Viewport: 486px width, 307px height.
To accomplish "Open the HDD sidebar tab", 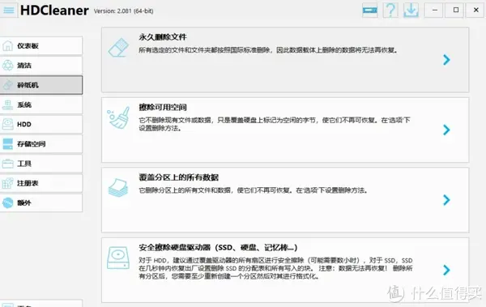I will (x=41, y=125).
